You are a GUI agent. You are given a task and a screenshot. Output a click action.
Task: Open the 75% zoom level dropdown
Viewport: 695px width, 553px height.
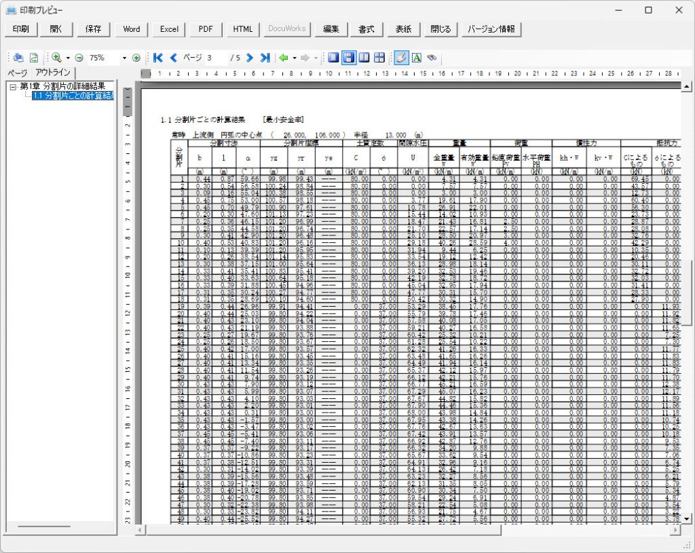124,58
